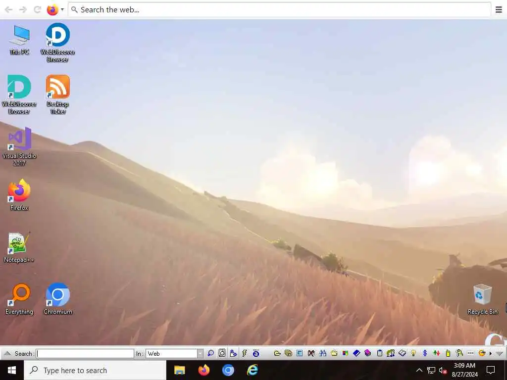Open WebDiscover Browser with the teal D icon
This screenshot has height=380, width=507.
click(x=19, y=95)
